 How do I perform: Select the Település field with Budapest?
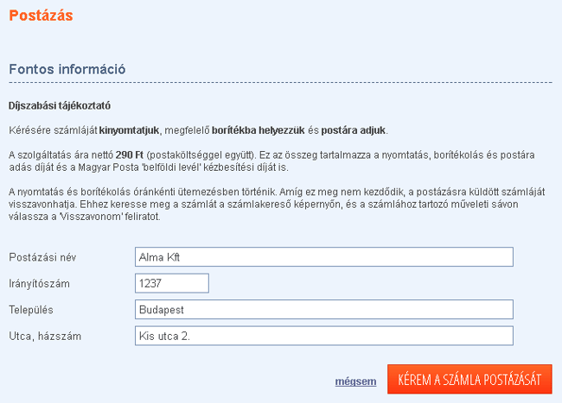coord(324,309)
